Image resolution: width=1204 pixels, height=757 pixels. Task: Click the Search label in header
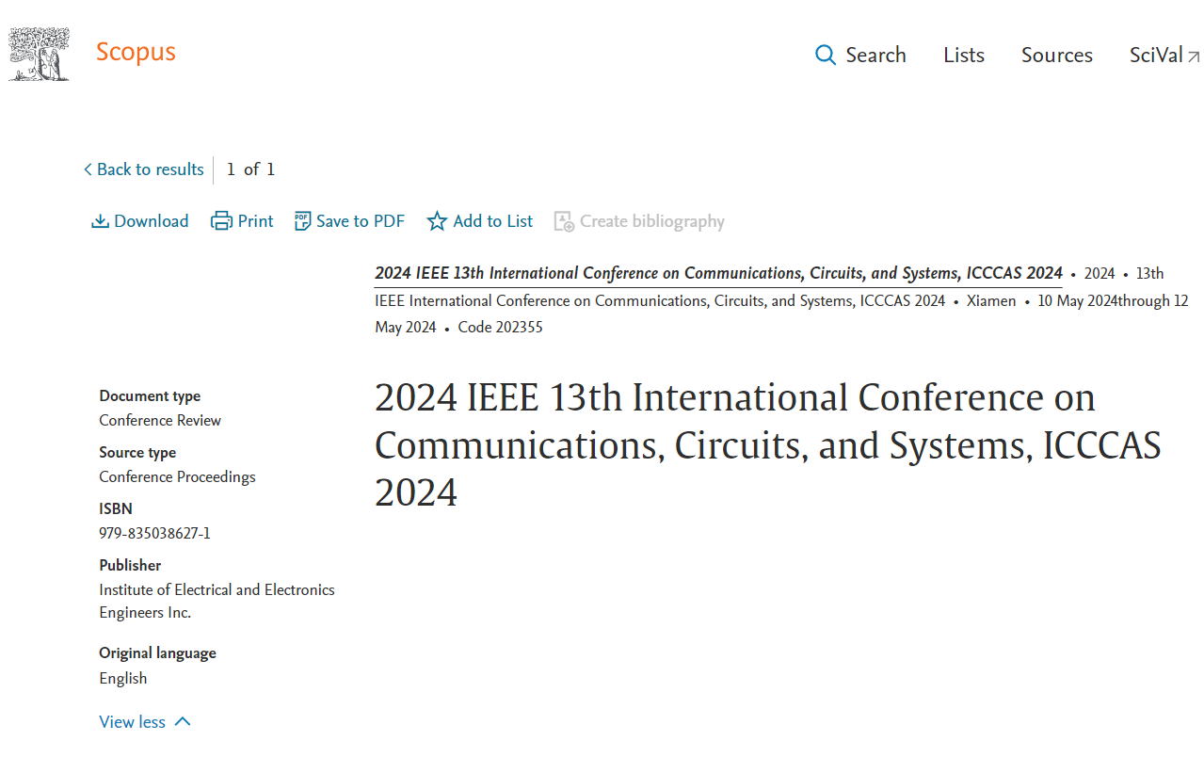point(875,55)
